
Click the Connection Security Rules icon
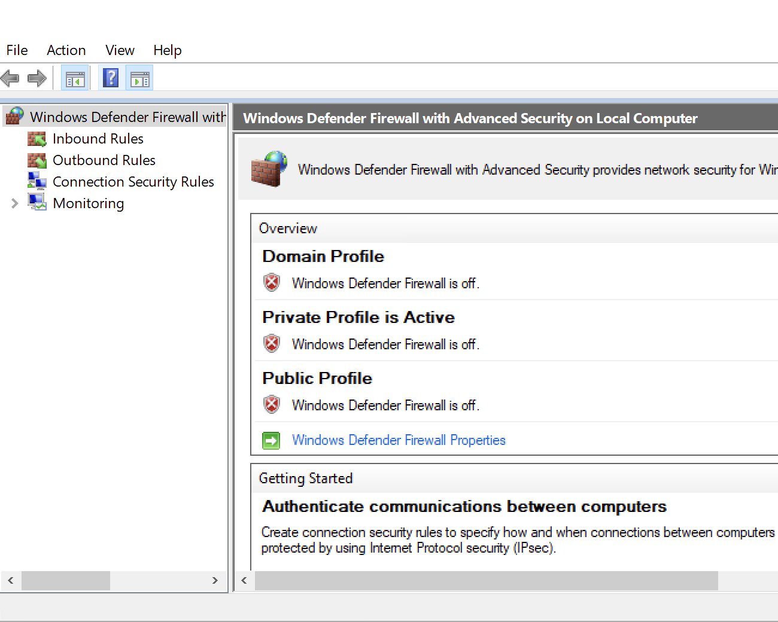(37, 181)
